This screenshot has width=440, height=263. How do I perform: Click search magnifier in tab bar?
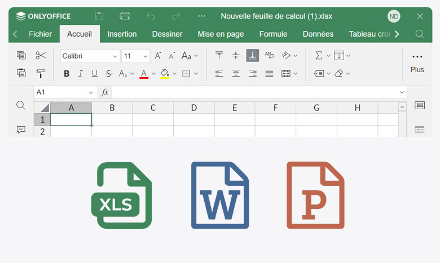420,34
